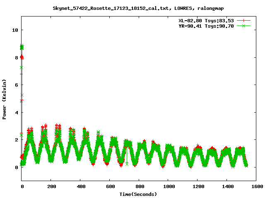Click the red line sample for XL legend
Image resolution: width=265 pixels, height=198 pixels.
pyautogui.click(x=243, y=21)
